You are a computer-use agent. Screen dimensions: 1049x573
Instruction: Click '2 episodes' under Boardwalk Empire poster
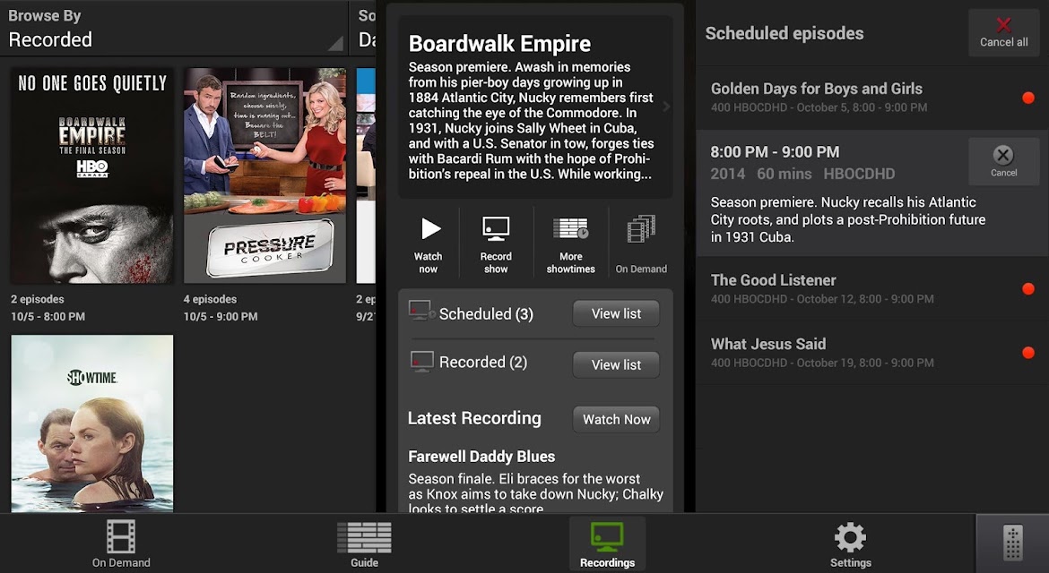click(38, 299)
